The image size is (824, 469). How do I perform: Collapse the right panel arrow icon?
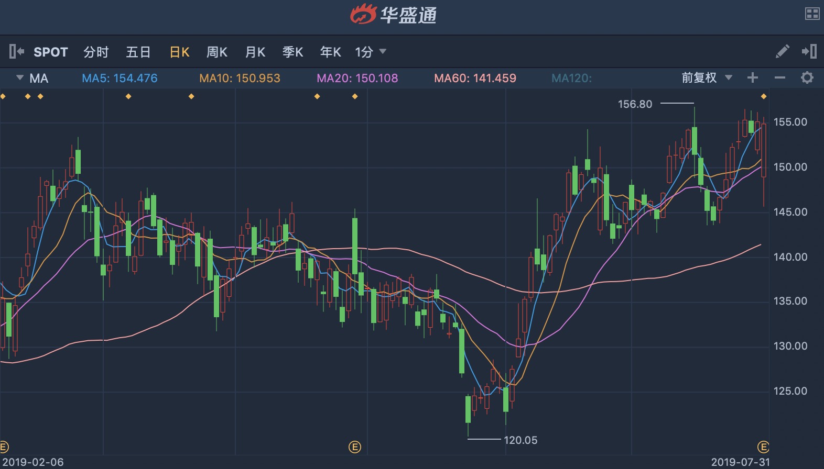point(809,51)
